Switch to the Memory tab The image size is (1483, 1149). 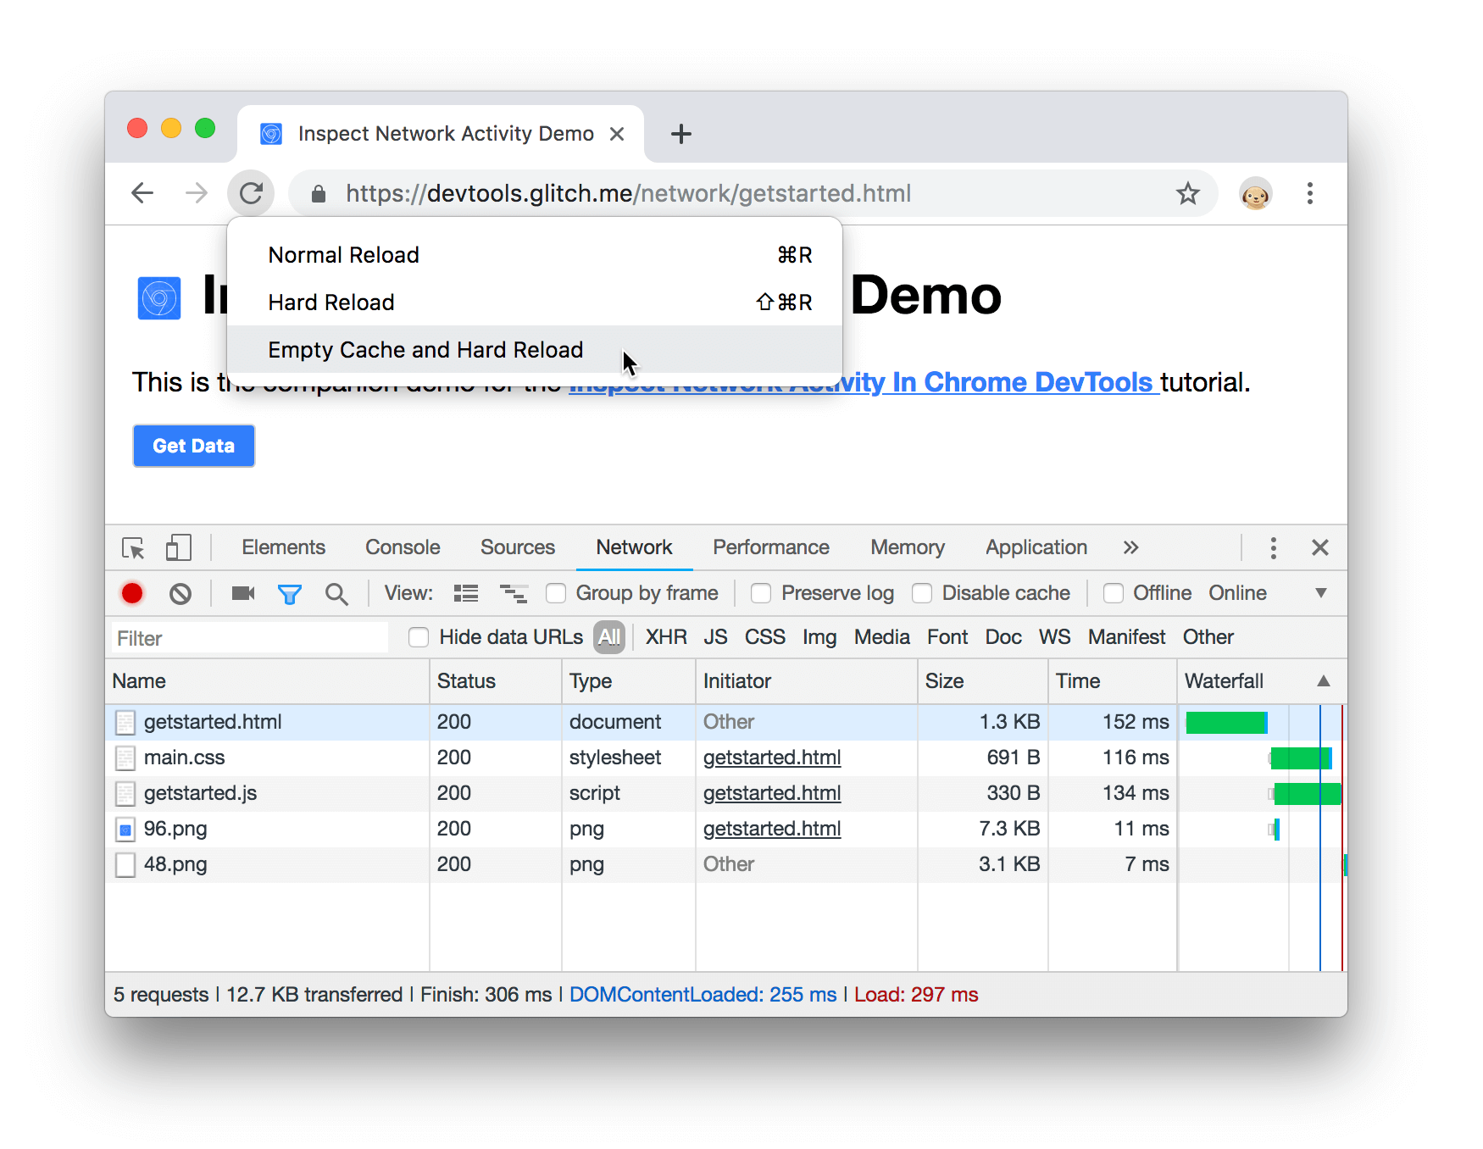pyautogui.click(x=907, y=547)
